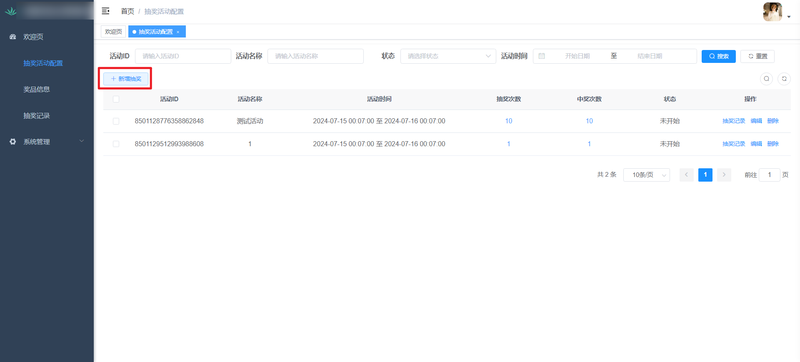Screen dimensions: 800x362
Task: Open 奖品信息 in the sidebar
Action: (37, 90)
